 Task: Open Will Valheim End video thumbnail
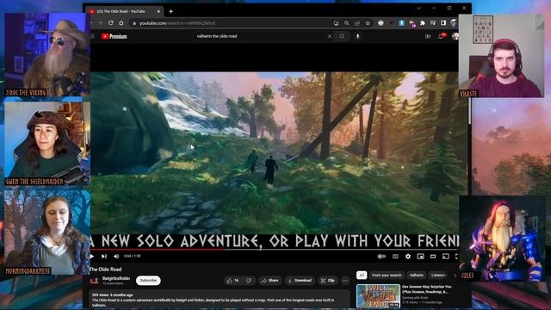(378, 296)
